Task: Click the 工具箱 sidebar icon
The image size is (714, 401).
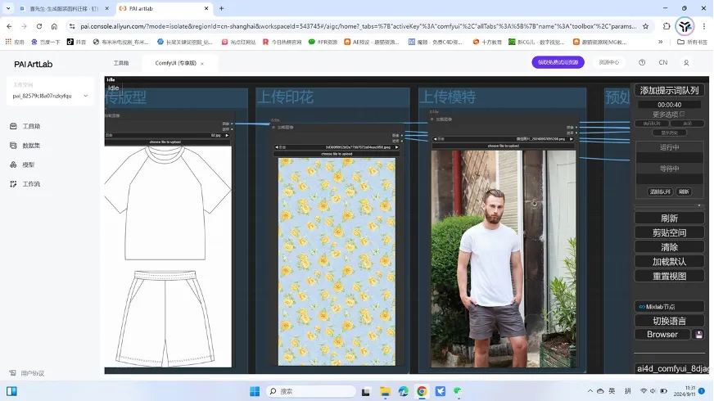Action: point(15,126)
